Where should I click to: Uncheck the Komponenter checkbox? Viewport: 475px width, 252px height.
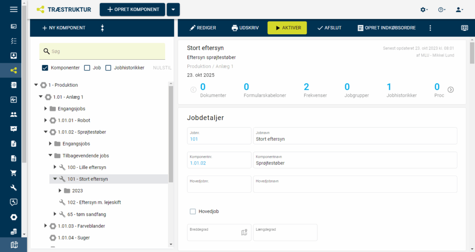[x=45, y=68]
